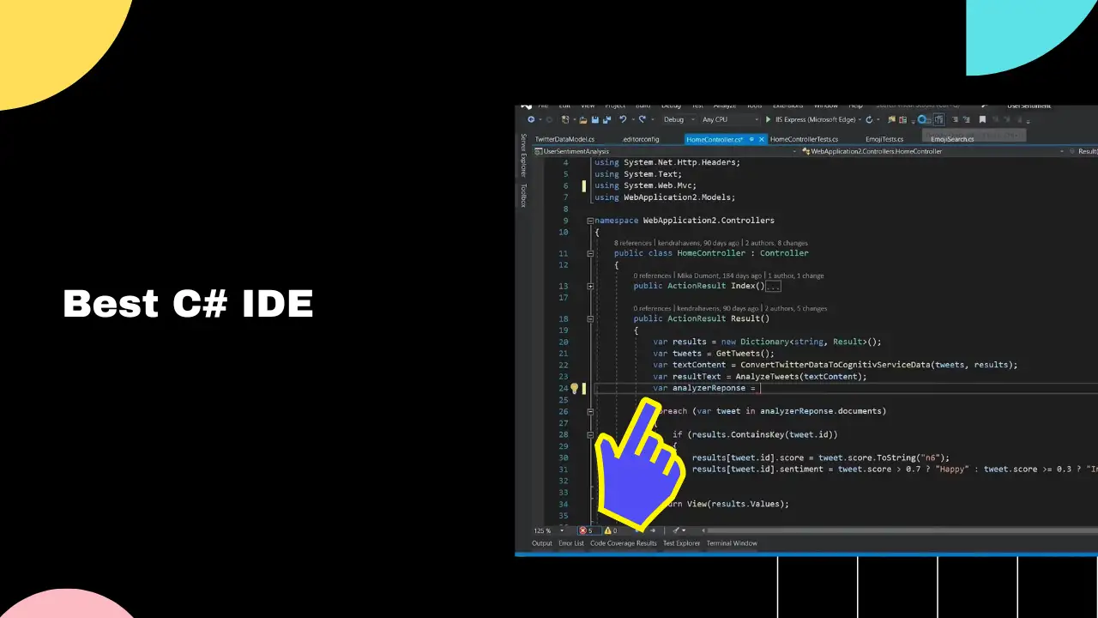Collapse the namespace block at line 9
The height and width of the screenshot is (618, 1098).
point(590,221)
